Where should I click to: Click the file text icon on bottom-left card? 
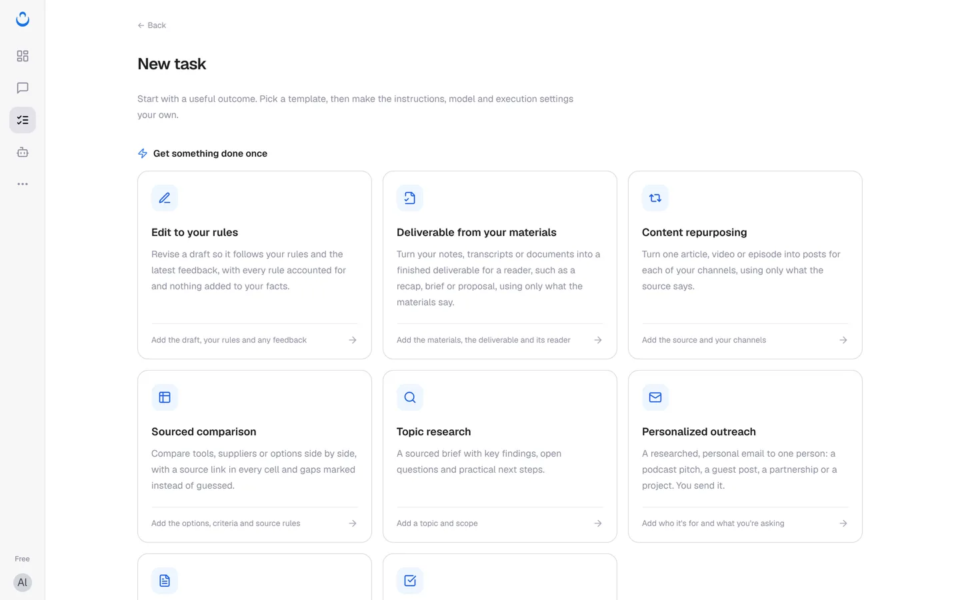coord(165,581)
